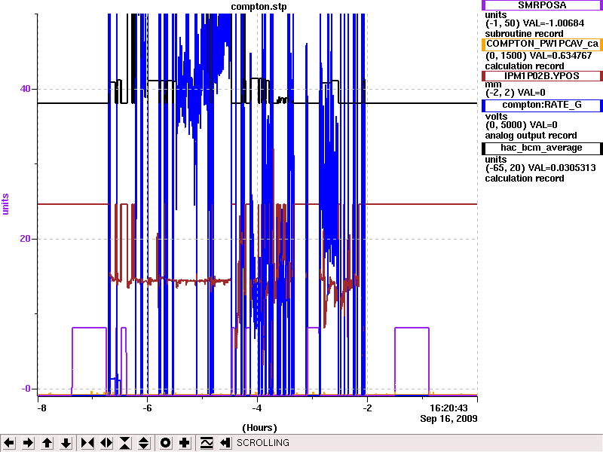Image resolution: width=603 pixels, height=452 pixels.
Task: Click the -8 hours x-axis label
Action: click(x=41, y=408)
